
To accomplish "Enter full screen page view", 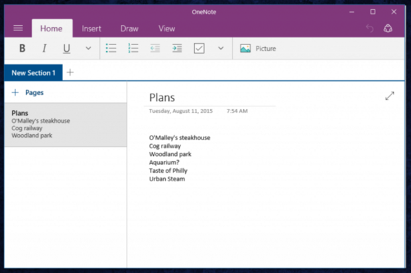I will pyautogui.click(x=390, y=96).
